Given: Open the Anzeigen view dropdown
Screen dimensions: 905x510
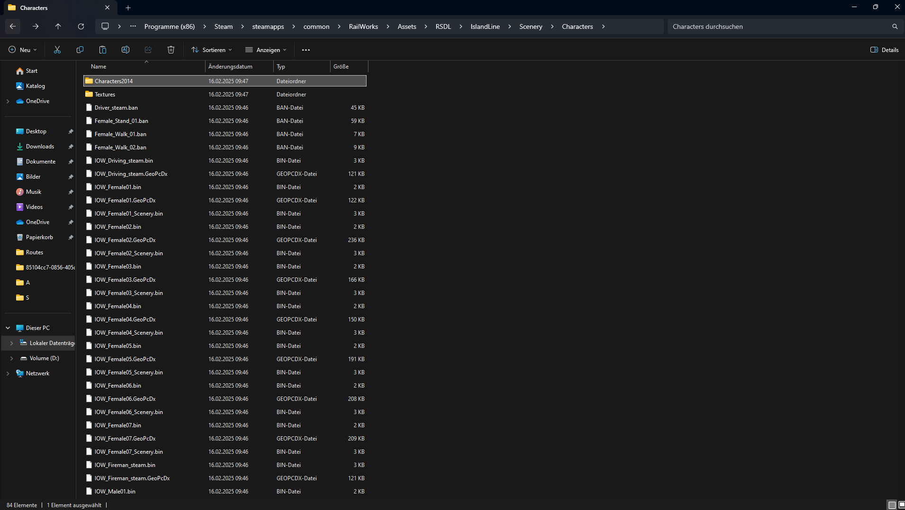Looking at the screenshot, I should (266, 50).
